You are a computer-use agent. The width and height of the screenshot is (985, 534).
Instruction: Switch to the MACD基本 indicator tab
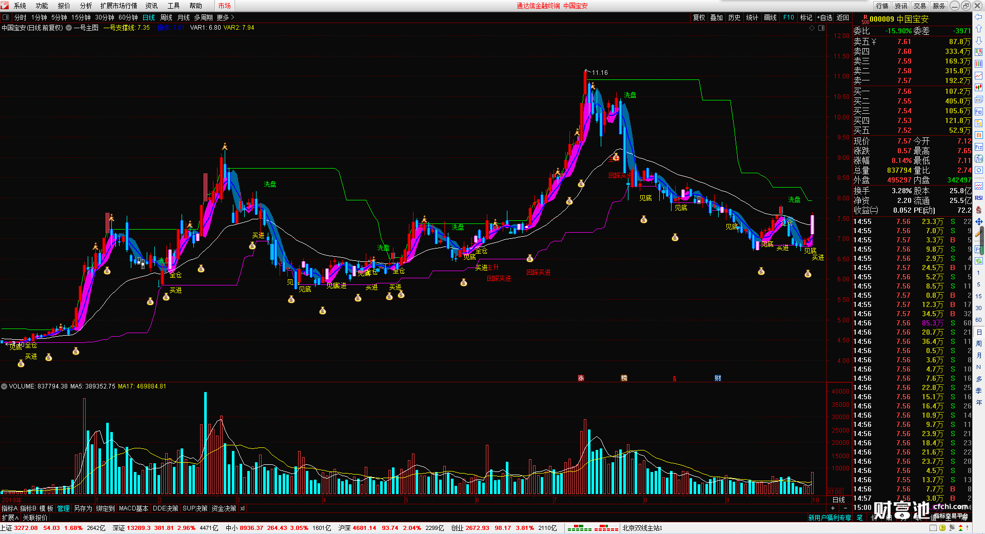click(x=133, y=508)
